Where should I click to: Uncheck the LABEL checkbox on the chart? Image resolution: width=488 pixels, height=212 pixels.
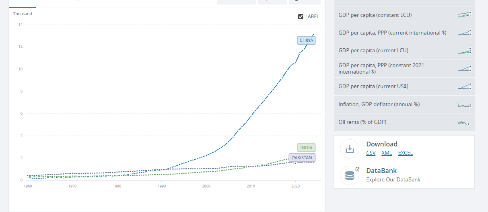301,16
